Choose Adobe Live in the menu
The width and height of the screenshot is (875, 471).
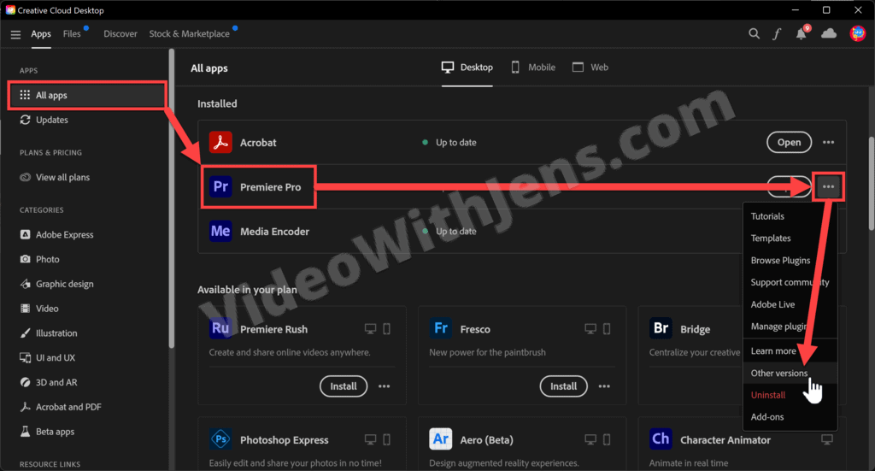(790, 304)
